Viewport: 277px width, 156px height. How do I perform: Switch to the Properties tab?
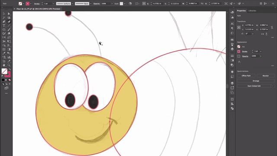pos(242,11)
